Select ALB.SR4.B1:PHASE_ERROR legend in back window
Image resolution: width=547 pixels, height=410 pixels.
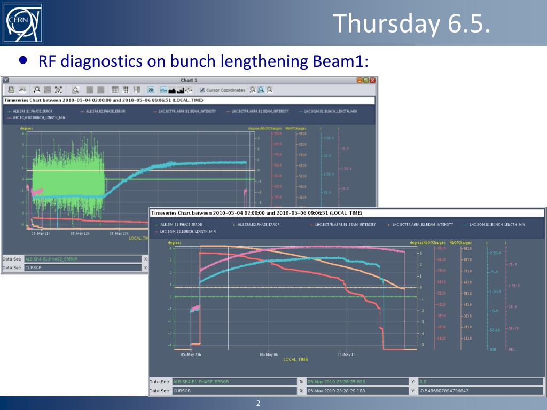coord(30,111)
